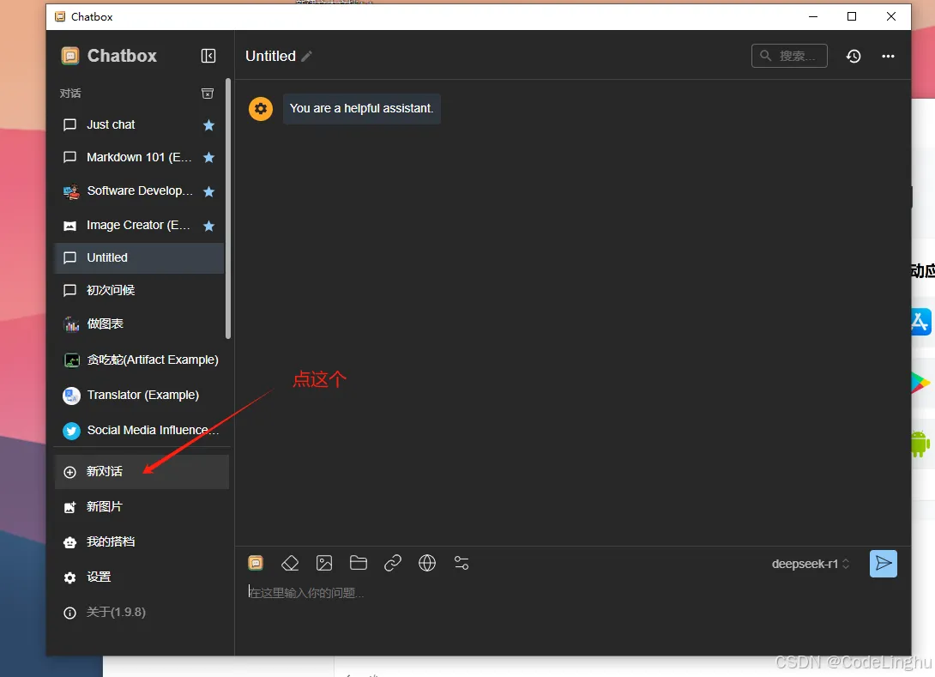Start a new chat with 新对话
The height and width of the screenshot is (677, 935).
tap(142, 472)
